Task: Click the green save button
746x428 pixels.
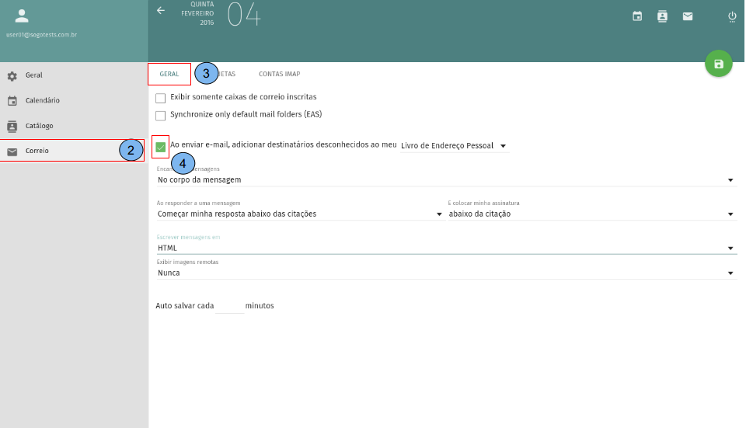Action: pos(718,64)
